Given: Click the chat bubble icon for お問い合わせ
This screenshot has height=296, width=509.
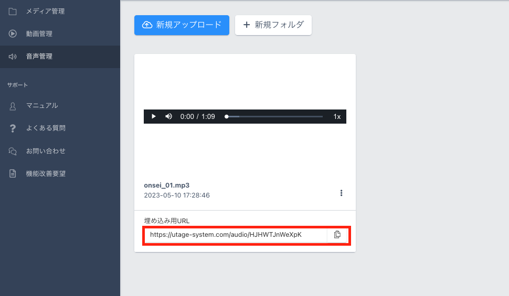Looking at the screenshot, I should tap(13, 151).
